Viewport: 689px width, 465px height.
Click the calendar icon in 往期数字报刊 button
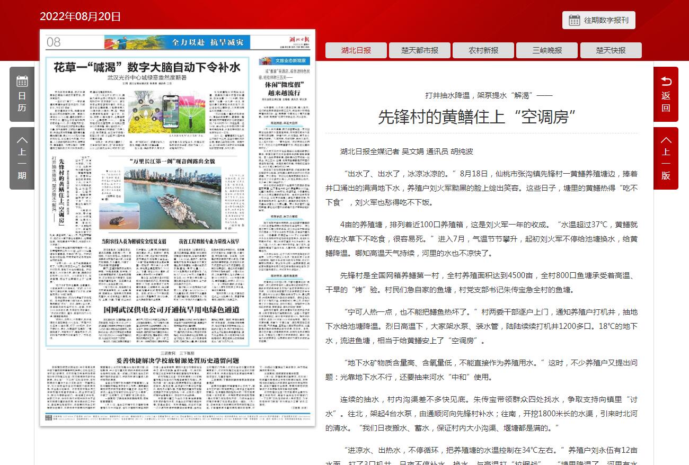574,20
